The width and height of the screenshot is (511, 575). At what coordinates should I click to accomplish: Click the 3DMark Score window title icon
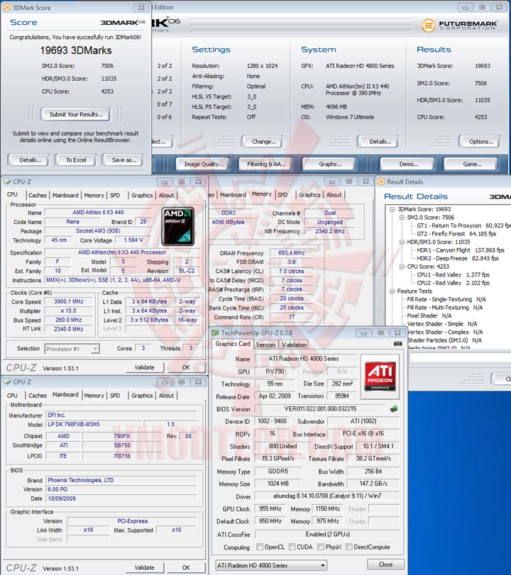point(6,7)
